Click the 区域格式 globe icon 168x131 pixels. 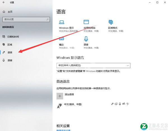(111, 22)
